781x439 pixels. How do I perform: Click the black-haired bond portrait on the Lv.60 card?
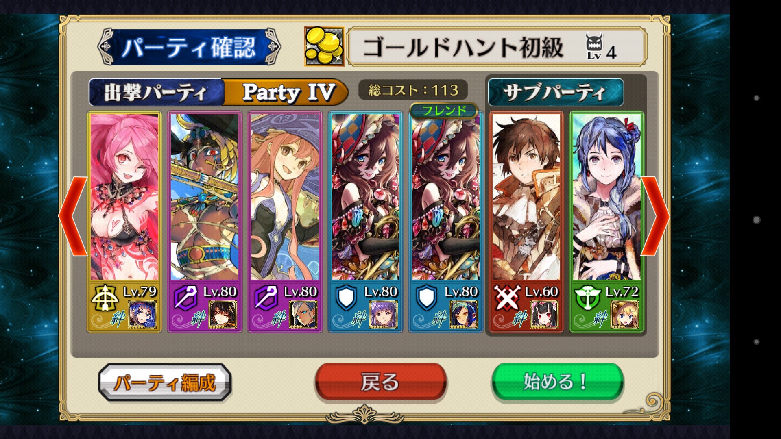(545, 315)
